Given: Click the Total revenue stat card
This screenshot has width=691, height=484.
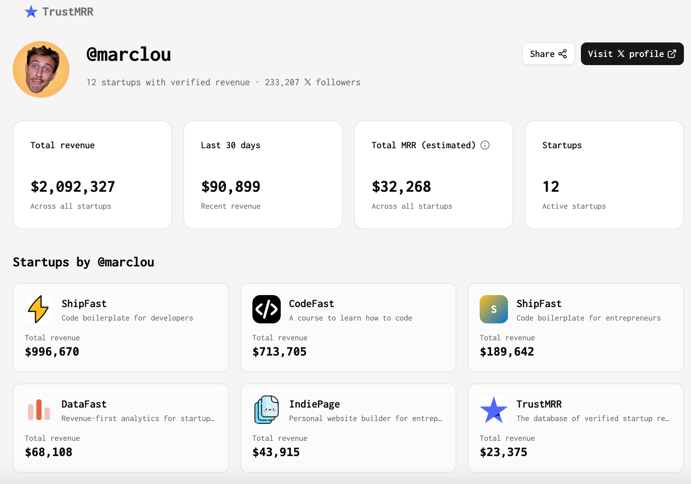Looking at the screenshot, I should [x=92, y=175].
